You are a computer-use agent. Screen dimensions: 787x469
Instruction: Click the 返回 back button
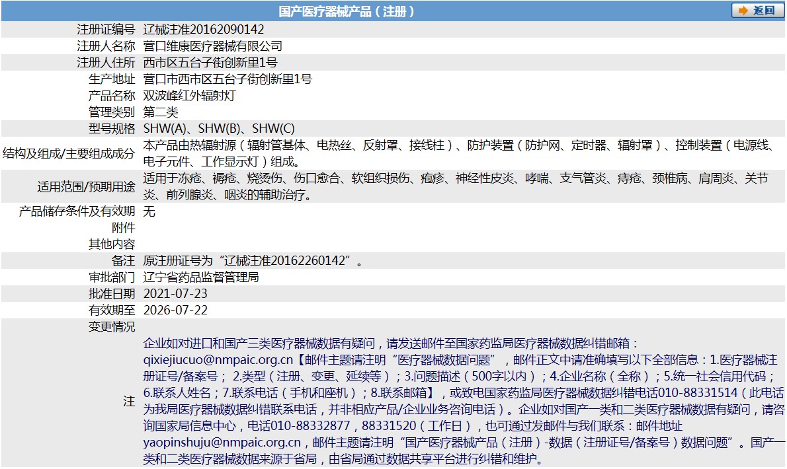757,11
